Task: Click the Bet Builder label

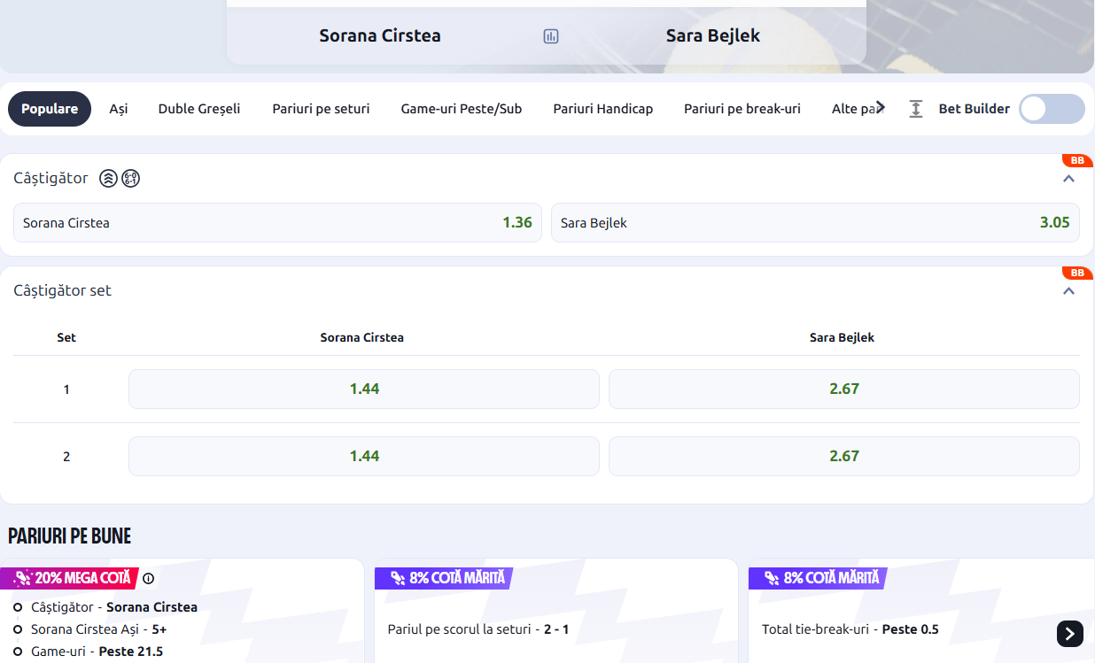Action: tap(975, 109)
